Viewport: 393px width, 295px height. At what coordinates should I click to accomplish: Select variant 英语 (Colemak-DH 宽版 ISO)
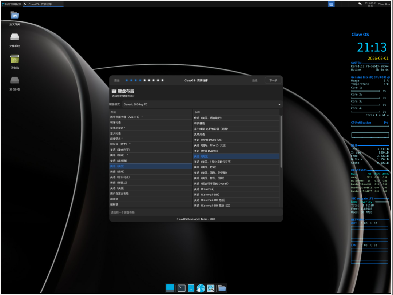(x=237, y=205)
